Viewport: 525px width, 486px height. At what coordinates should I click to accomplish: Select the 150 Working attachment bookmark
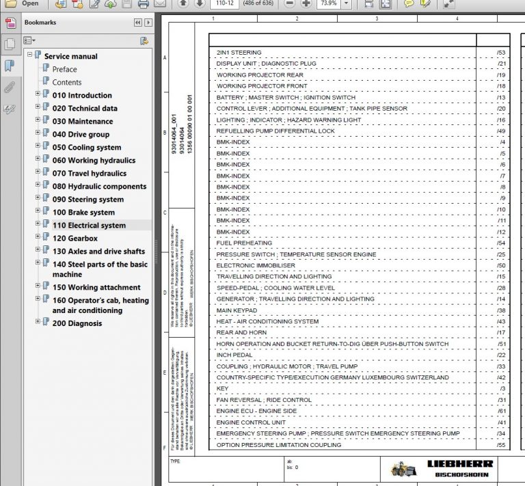(96, 288)
